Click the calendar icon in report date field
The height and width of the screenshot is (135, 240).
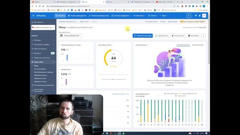(61, 36)
